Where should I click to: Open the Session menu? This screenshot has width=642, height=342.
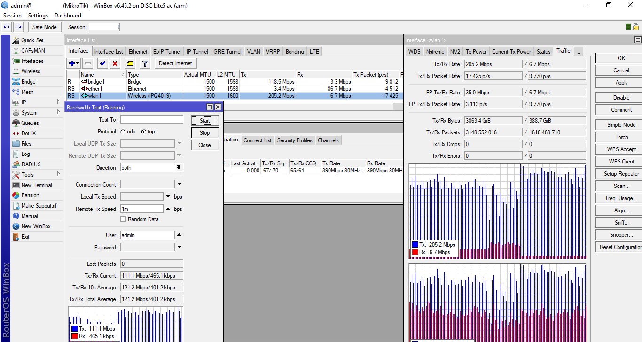point(12,16)
